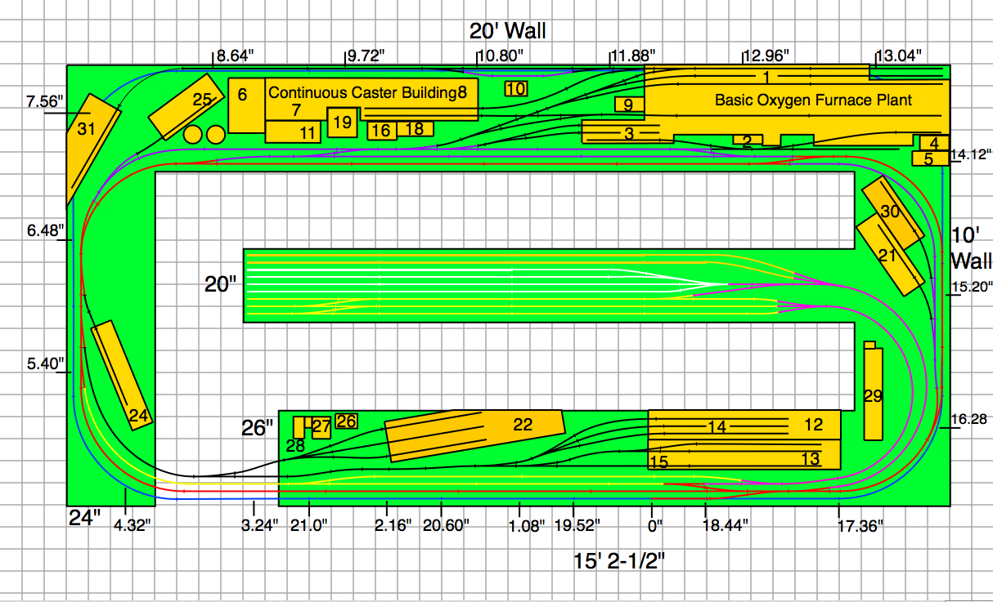Select building number 6
Viewport: 993px width, 602px height.
(x=243, y=95)
